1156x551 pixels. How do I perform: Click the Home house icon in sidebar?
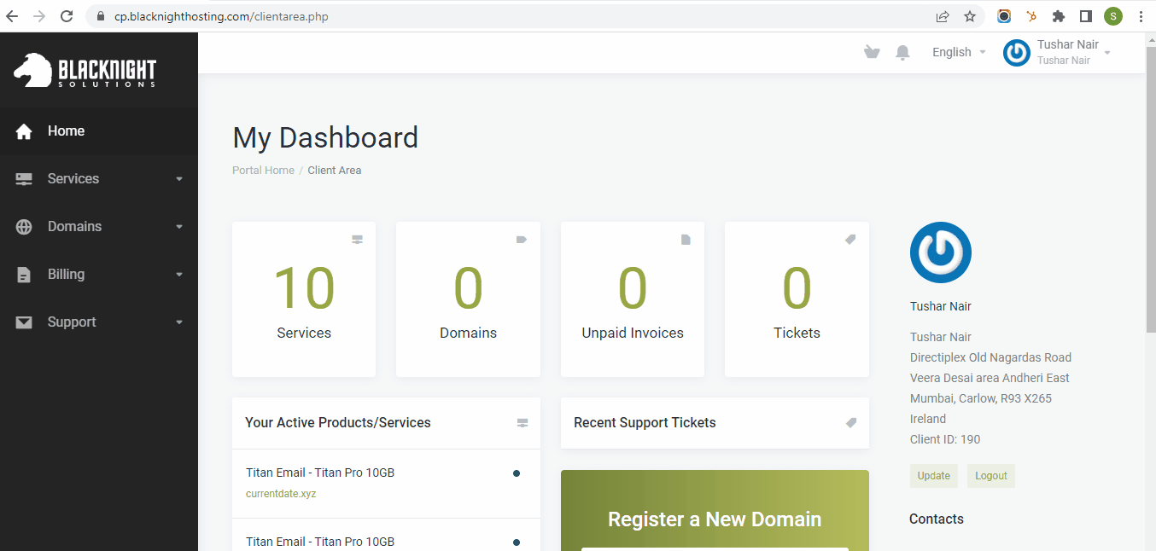click(x=24, y=131)
